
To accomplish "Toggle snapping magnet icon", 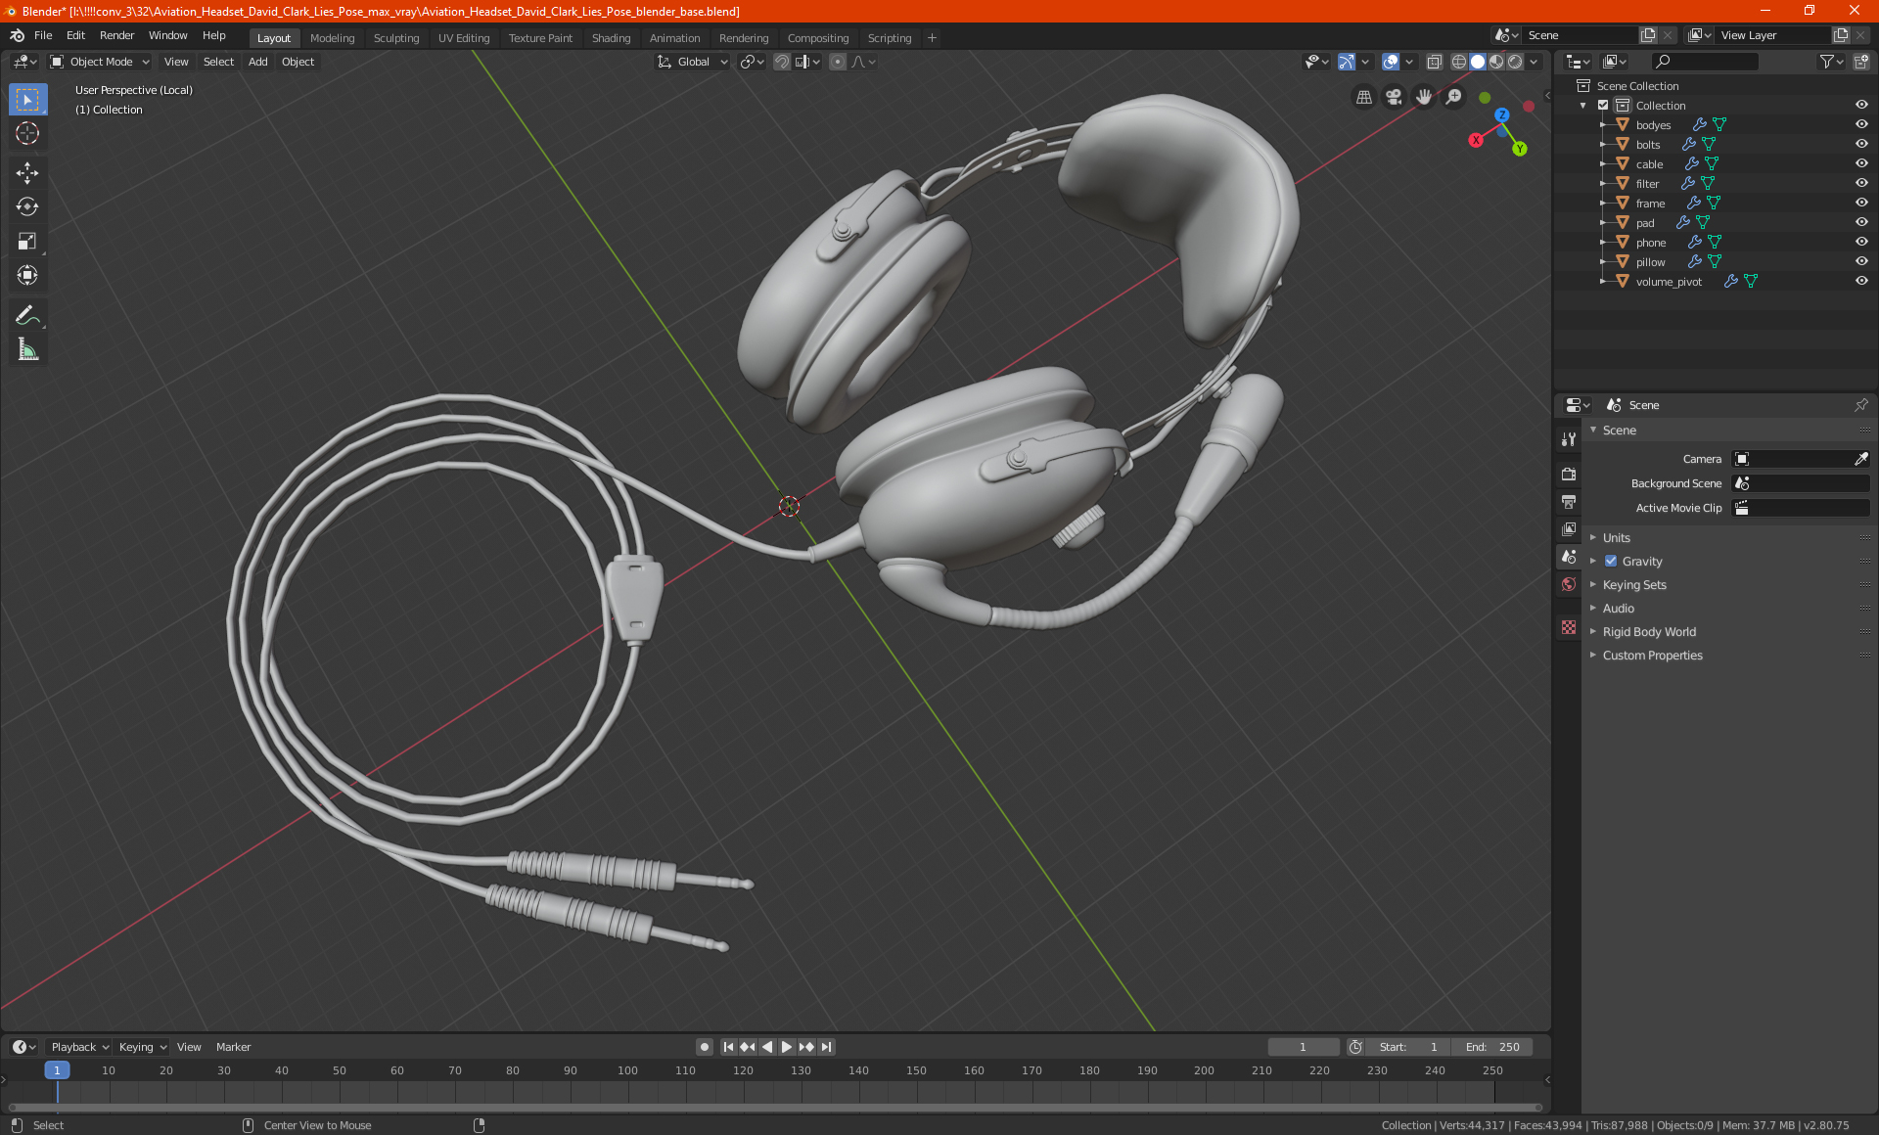I will tap(782, 62).
